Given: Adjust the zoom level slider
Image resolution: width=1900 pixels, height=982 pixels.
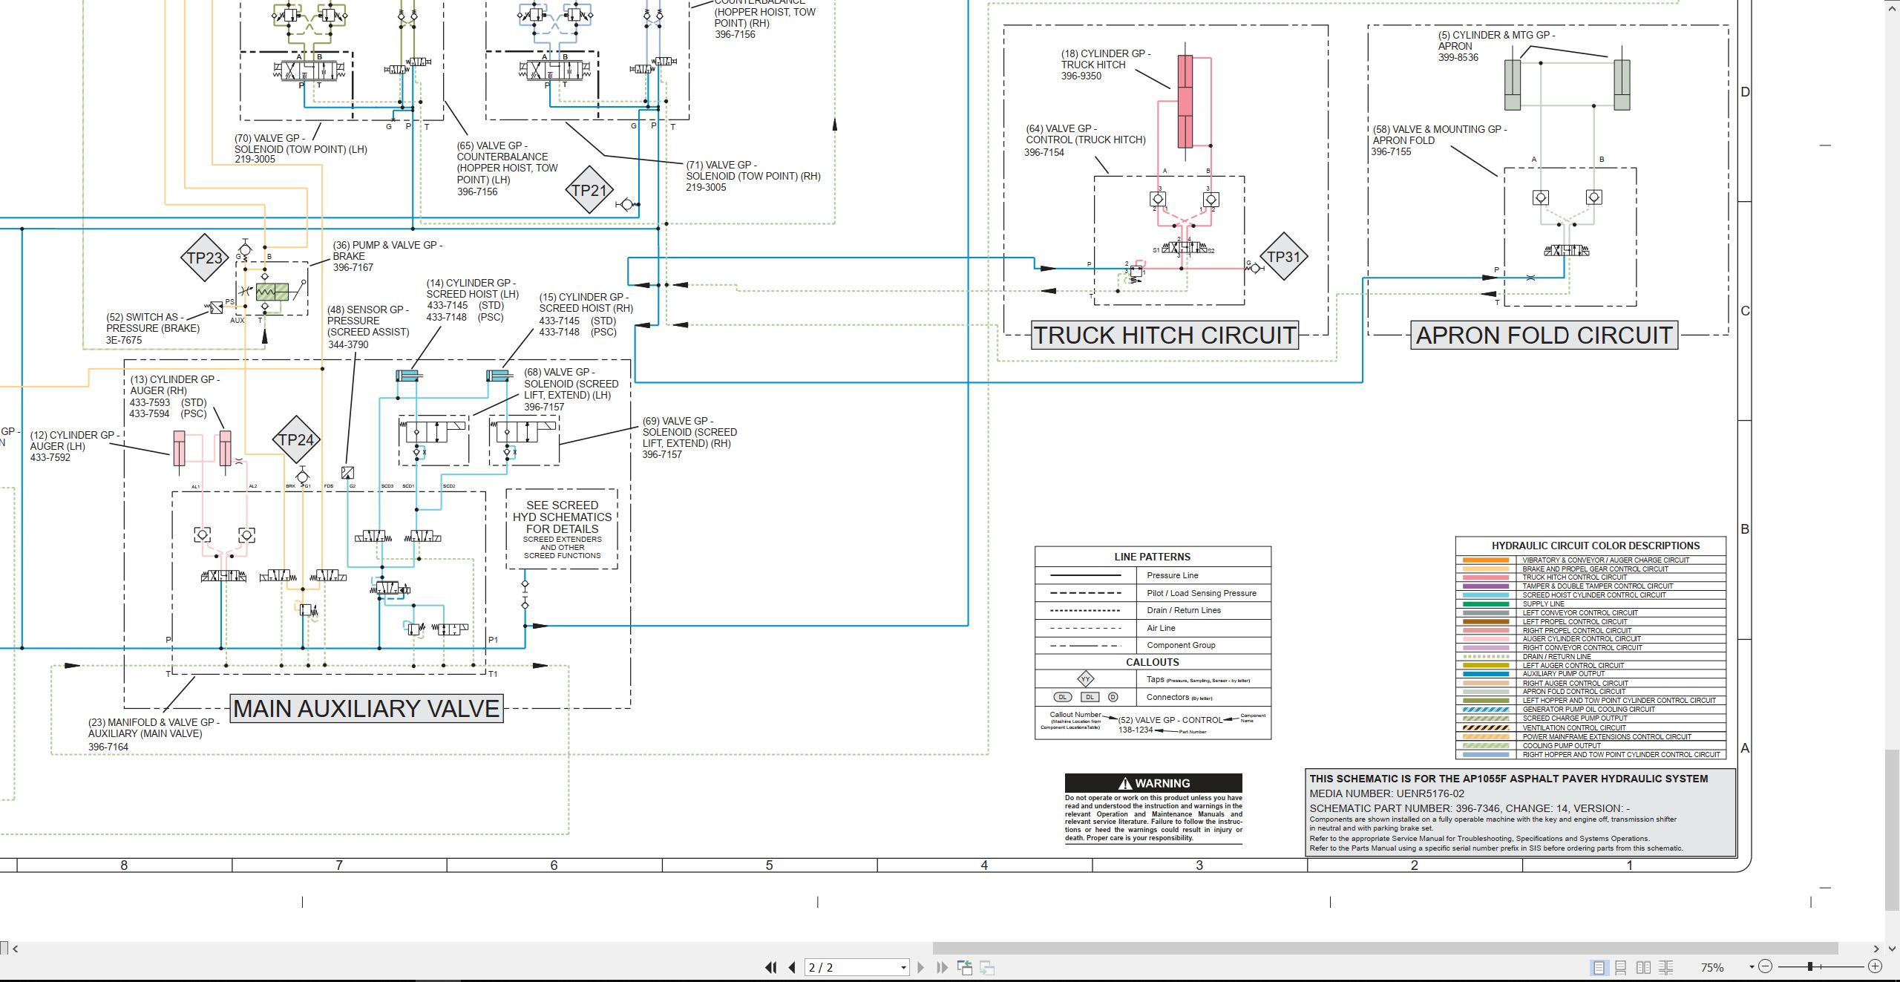Looking at the screenshot, I should (x=1810, y=966).
